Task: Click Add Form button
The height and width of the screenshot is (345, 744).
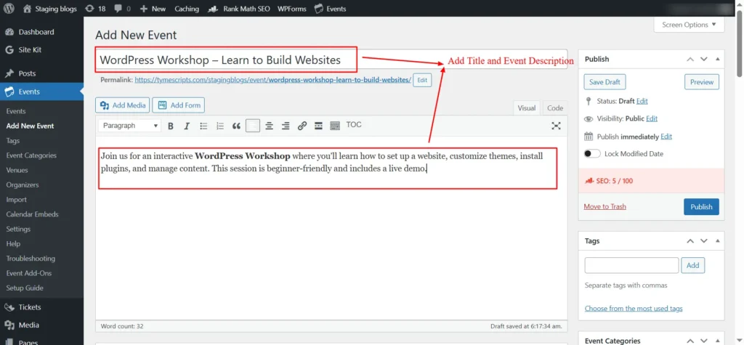Action: tap(179, 105)
